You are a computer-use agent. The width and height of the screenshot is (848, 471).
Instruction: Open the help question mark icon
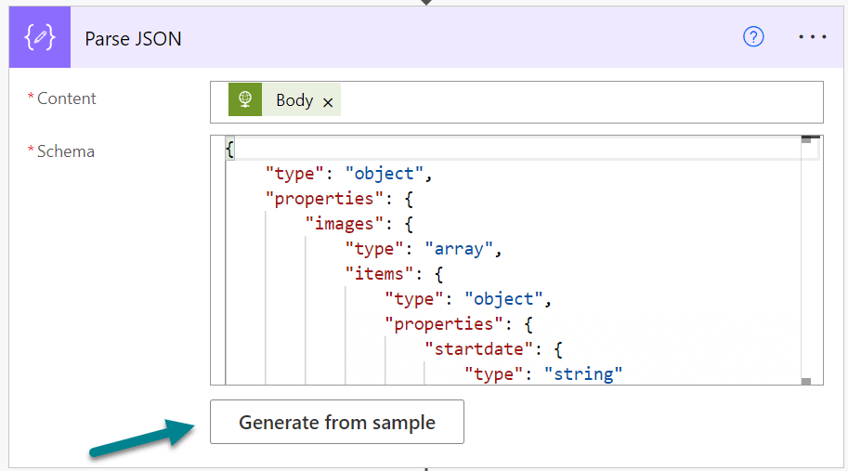tap(753, 37)
